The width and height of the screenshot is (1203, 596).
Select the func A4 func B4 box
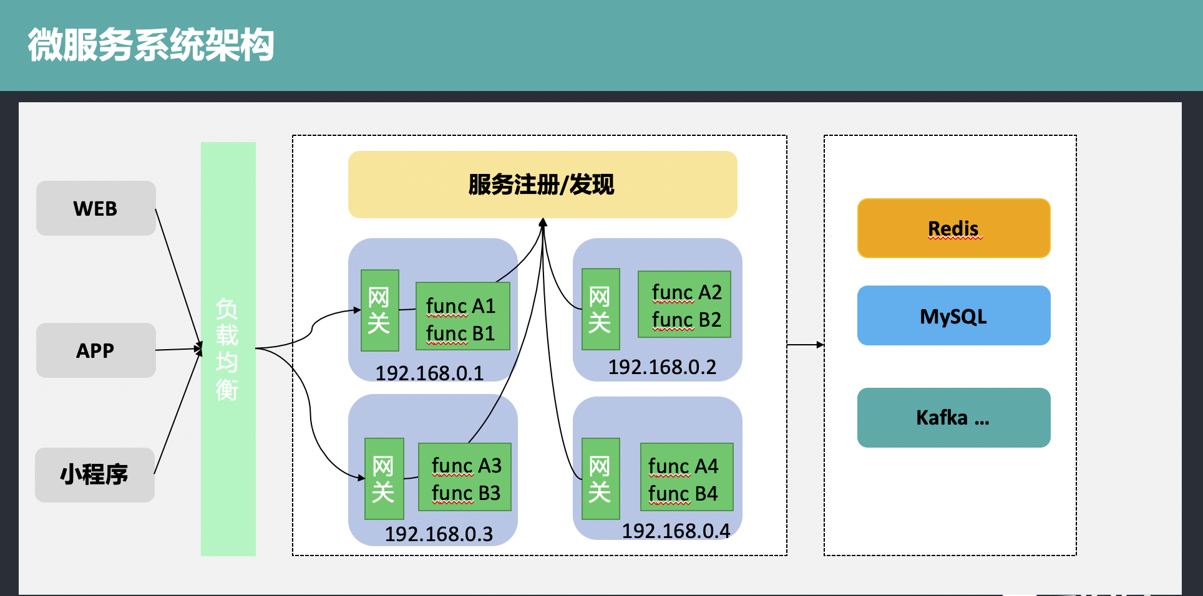686,477
